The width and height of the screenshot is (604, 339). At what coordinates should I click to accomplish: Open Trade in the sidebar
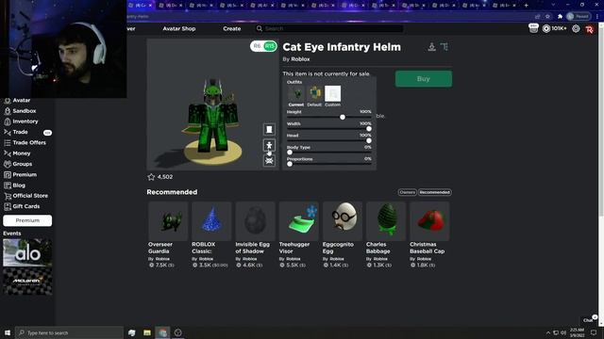point(20,132)
